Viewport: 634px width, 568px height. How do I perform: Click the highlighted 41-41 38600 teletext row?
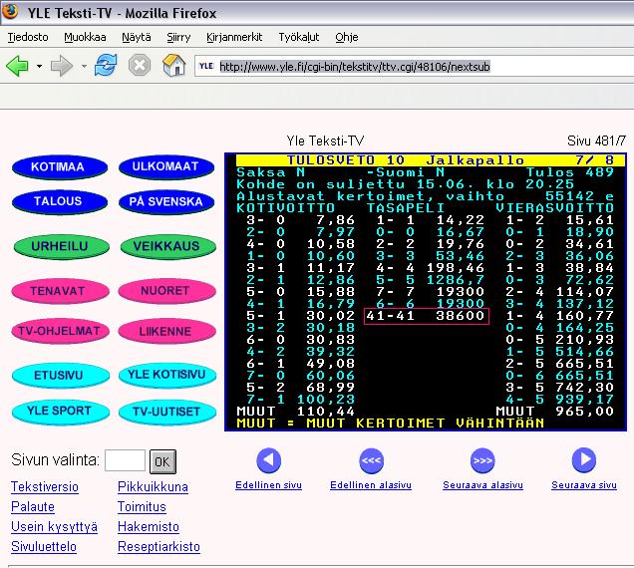tap(427, 316)
